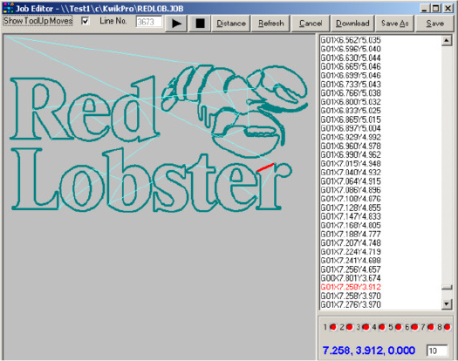Select the line G01X6.929Y4.992
The width and height of the screenshot is (458, 361).
(x=351, y=137)
